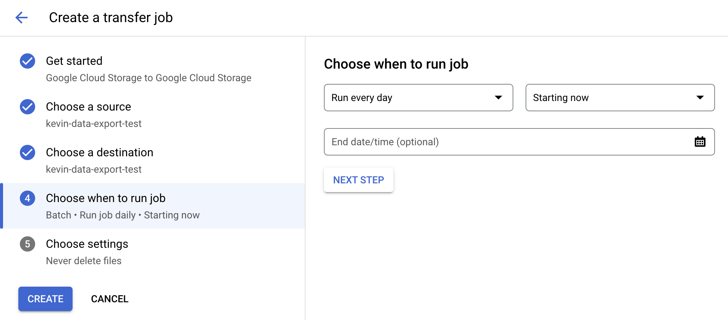728x324 pixels.
Task: Click the NEXT STEP button
Action: tap(358, 180)
